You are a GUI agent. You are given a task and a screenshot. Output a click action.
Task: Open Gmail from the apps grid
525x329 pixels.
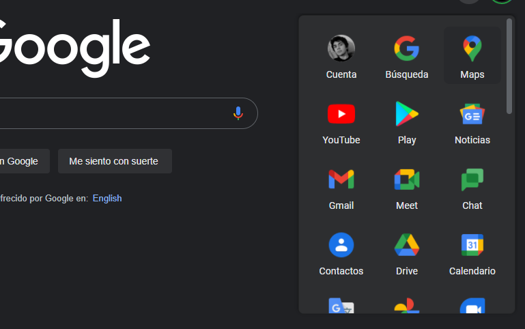341,187
